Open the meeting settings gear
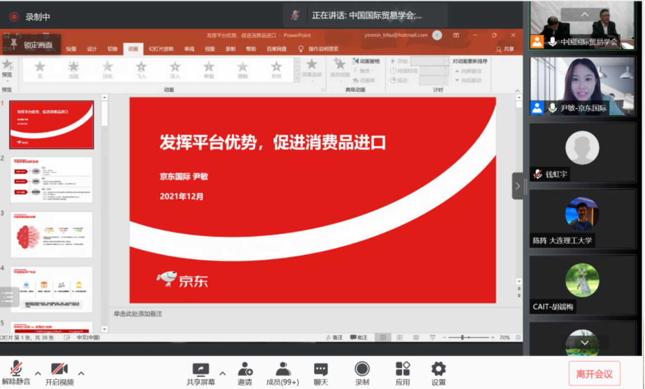This screenshot has height=389, width=645. click(x=438, y=369)
